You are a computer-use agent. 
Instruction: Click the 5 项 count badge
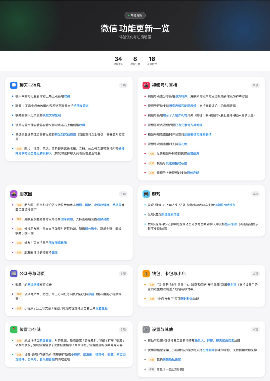pyautogui.click(x=123, y=194)
